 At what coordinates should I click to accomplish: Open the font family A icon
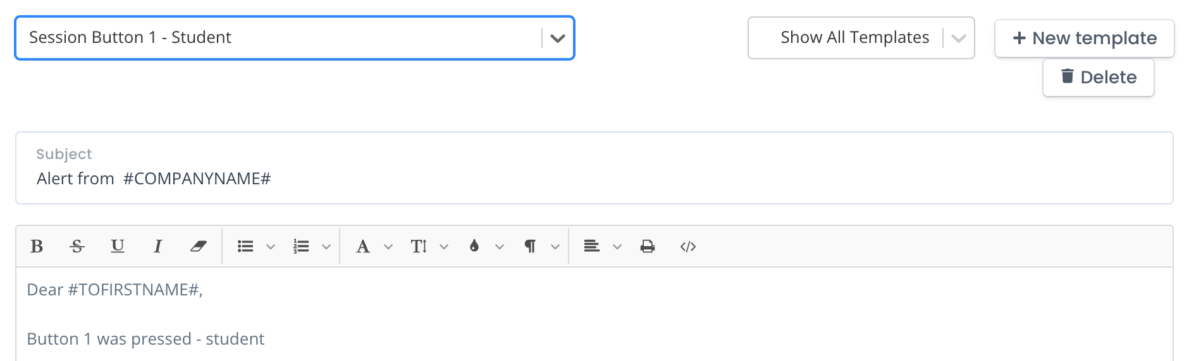pyautogui.click(x=362, y=246)
